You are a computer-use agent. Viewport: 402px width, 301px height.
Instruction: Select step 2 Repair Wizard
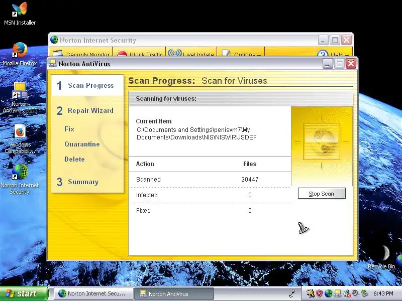tap(85, 110)
